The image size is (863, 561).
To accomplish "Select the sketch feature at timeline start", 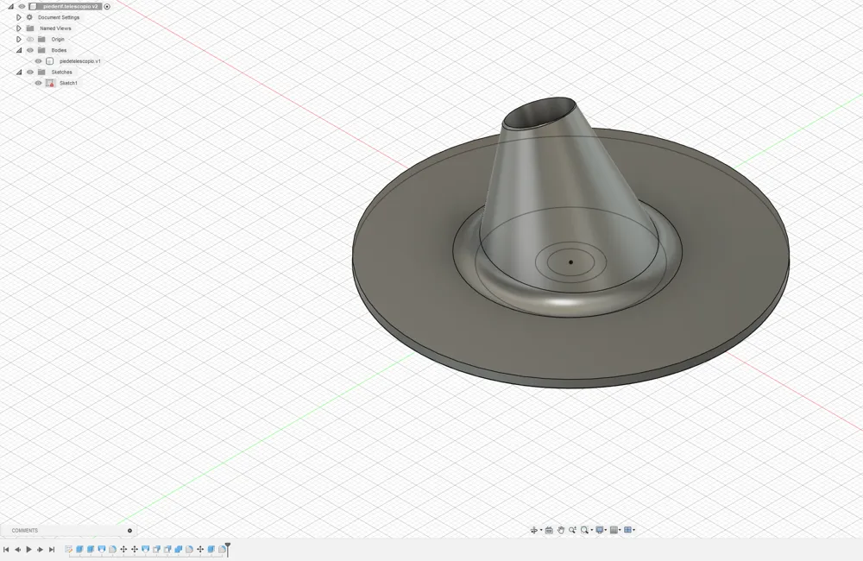I will tap(69, 549).
